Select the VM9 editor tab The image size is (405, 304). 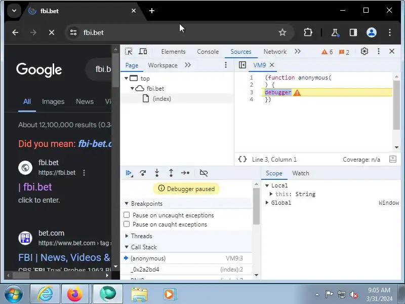[x=259, y=65]
